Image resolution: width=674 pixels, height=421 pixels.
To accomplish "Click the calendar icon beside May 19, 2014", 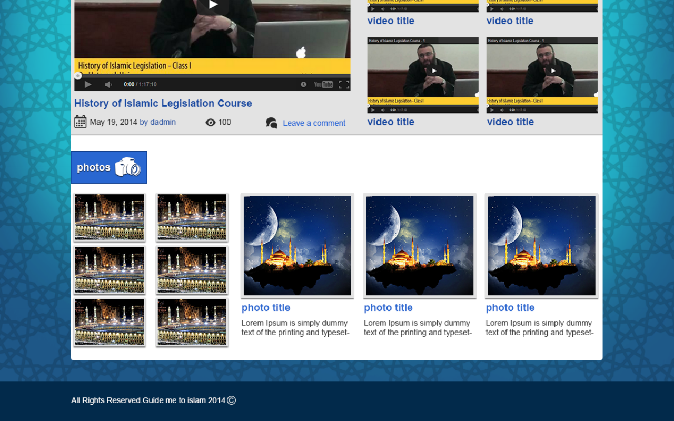I will tap(81, 122).
